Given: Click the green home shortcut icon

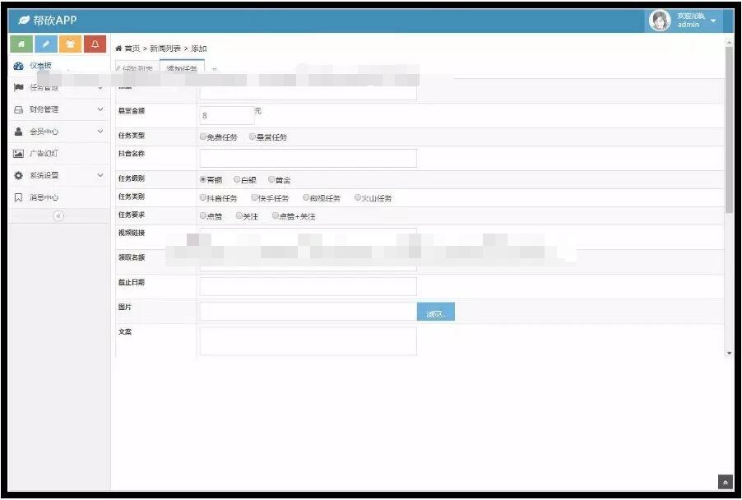Looking at the screenshot, I should point(21,44).
